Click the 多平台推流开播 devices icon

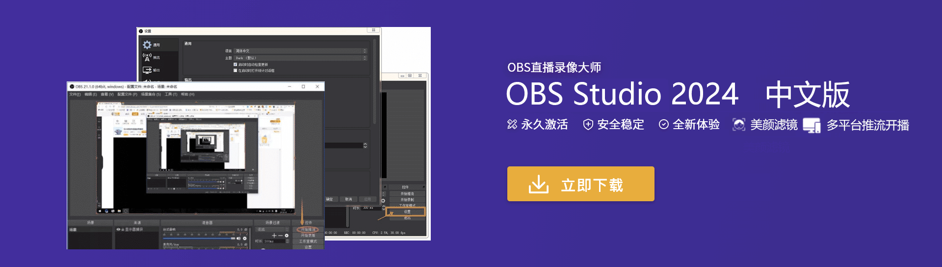[x=811, y=125]
